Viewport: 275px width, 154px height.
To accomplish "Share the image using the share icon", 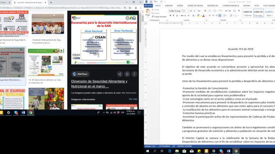I will click(x=120, y=74).
